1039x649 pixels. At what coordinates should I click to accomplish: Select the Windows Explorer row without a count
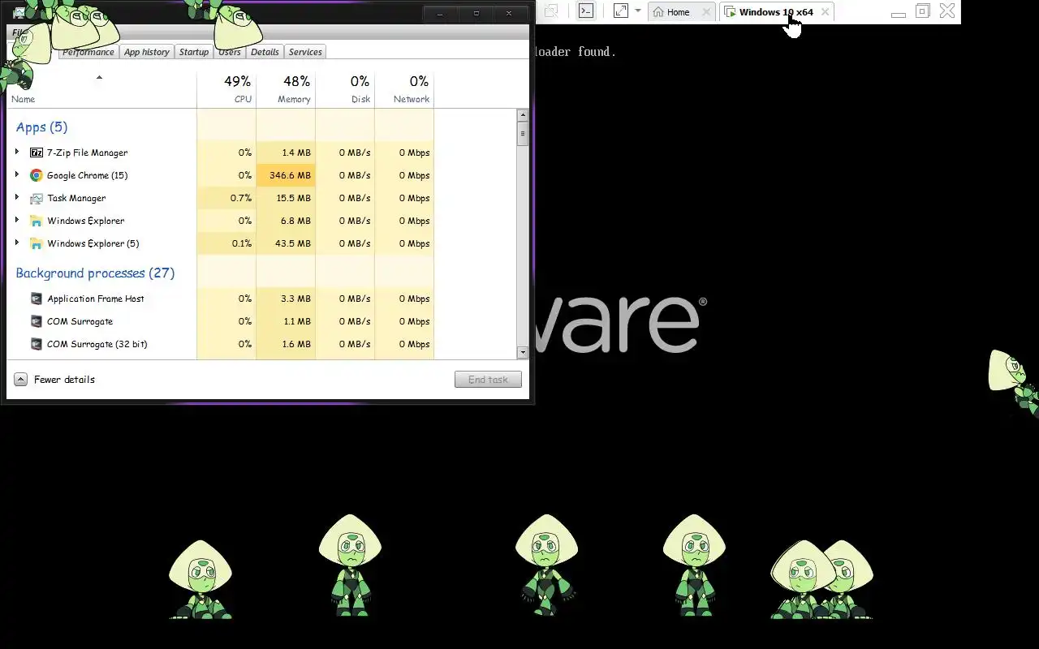[221, 221]
